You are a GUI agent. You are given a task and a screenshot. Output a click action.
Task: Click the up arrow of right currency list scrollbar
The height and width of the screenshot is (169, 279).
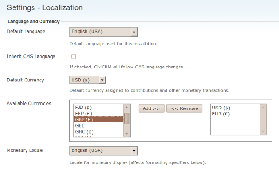click(263, 108)
